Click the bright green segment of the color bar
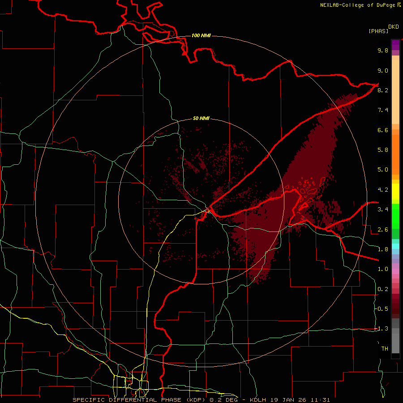This screenshot has width=403, height=403. coord(395,216)
